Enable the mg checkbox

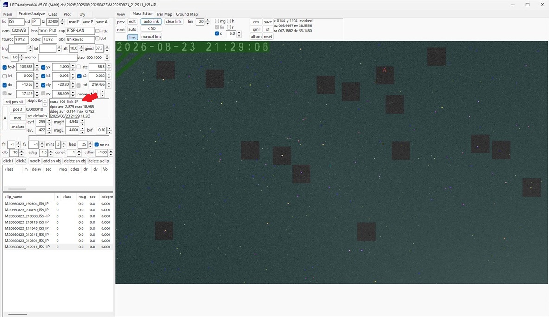(217, 21)
